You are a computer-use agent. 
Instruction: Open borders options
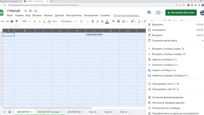pyautogui.click(x=119, y=21)
